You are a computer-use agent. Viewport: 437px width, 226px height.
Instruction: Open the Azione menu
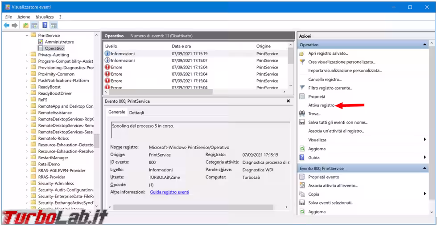(x=24, y=17)
